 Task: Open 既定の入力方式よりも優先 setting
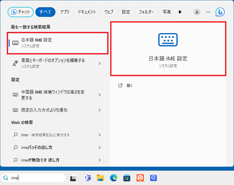[53, 110]
